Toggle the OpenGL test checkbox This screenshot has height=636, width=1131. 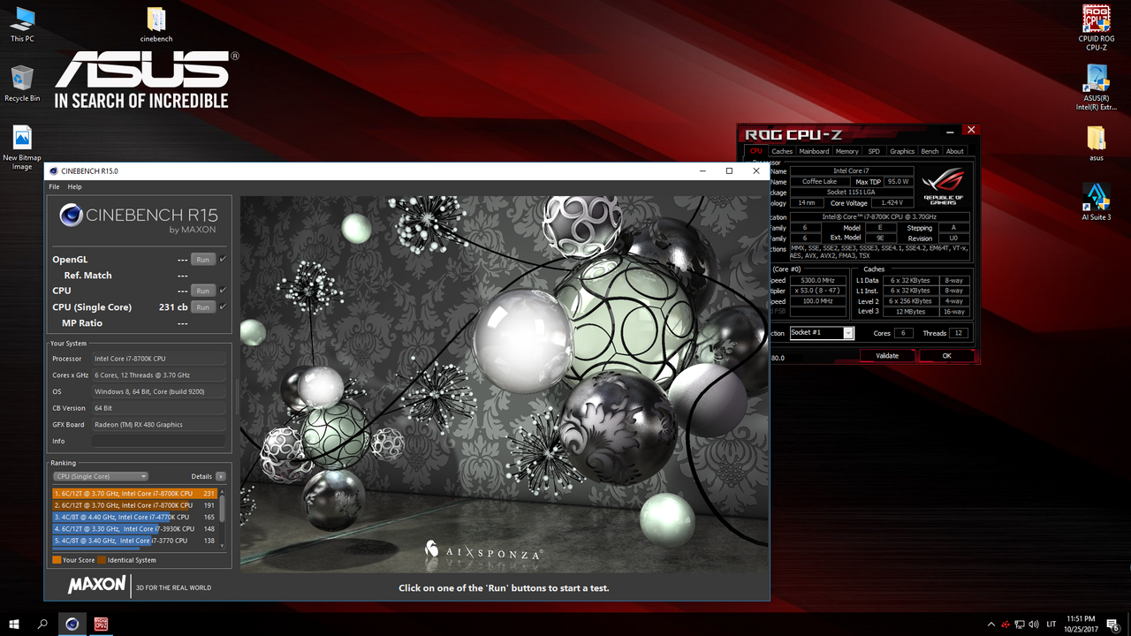(x=223, y=259)
